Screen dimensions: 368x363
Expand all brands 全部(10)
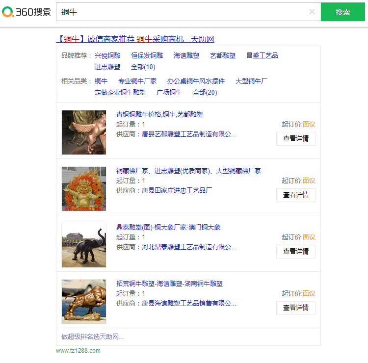tap(143, 67)
